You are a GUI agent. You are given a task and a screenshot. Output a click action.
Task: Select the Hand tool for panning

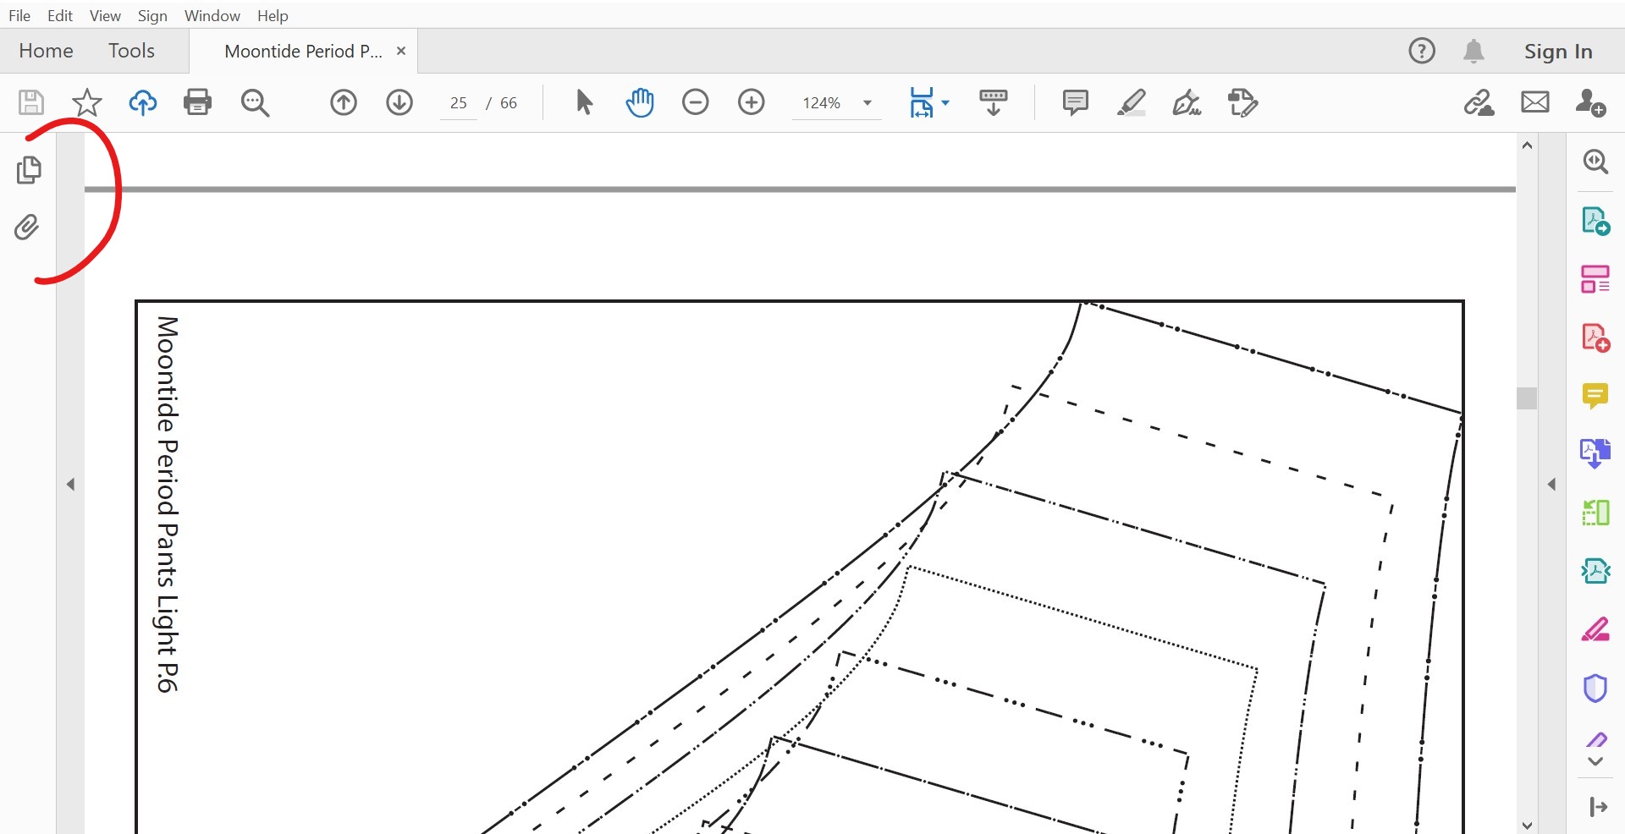pyautogui.click(x=641, y=103)
